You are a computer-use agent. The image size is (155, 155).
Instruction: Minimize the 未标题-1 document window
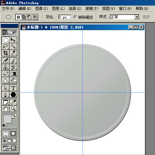click(131, 27)
